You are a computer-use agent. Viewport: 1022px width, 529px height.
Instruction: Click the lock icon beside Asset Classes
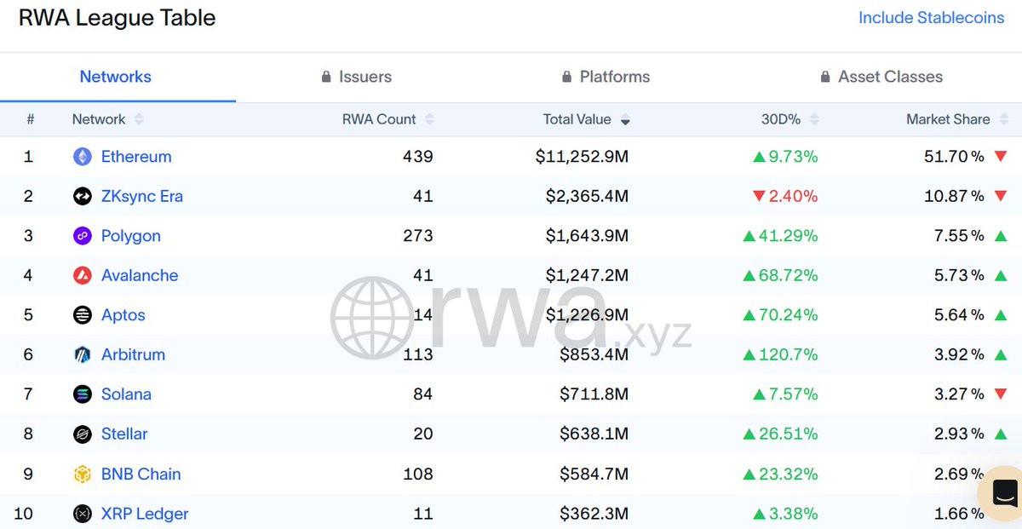[825, 77]
